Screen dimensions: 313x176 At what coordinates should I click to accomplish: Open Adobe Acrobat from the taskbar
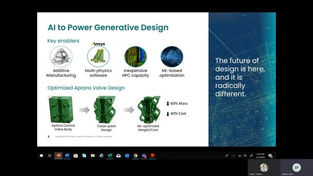153,155
